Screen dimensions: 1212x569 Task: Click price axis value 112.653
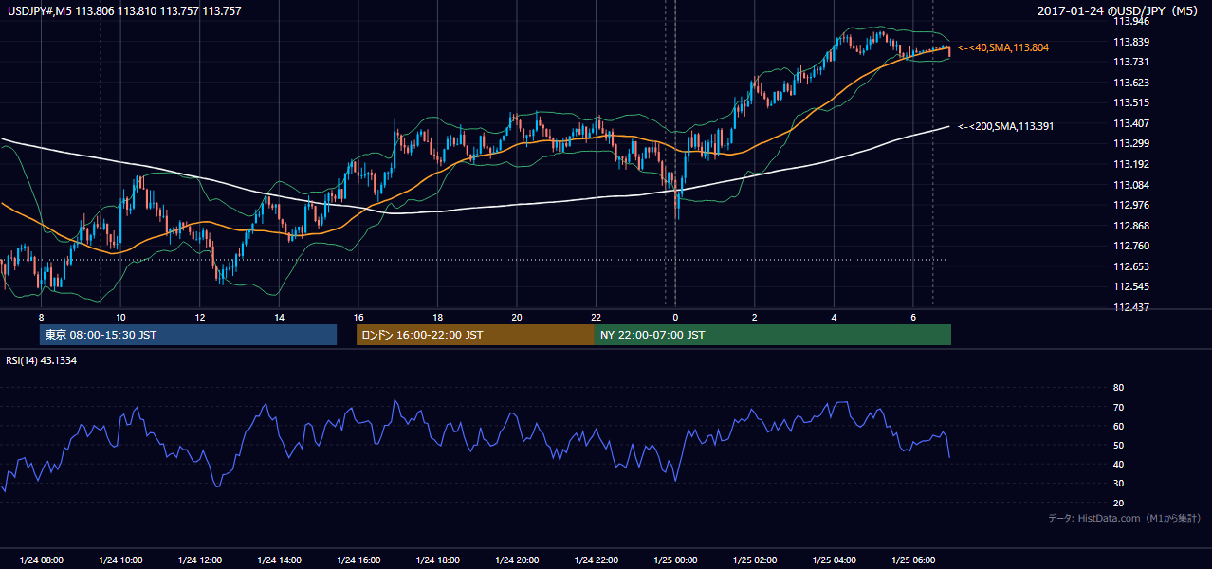point(1130,266)
